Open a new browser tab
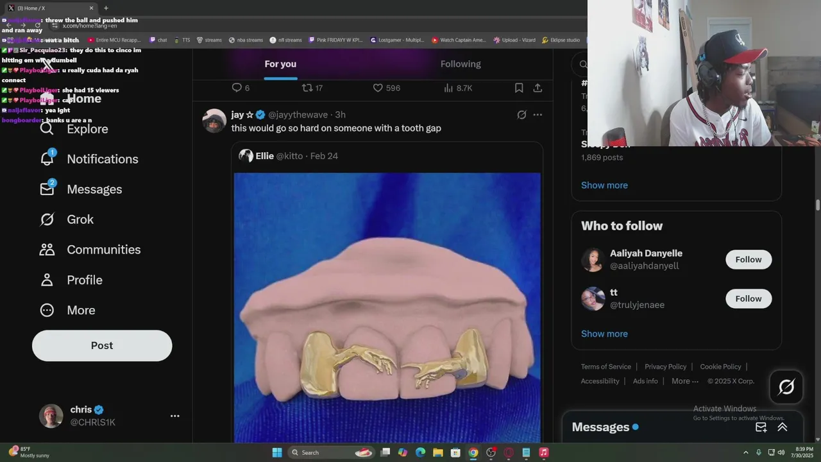Screen dimensions: 821x462 (106, 8)
